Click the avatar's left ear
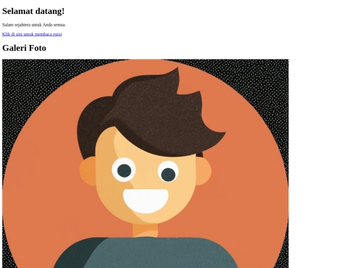 pyautogui.click(x=88, y=171)
